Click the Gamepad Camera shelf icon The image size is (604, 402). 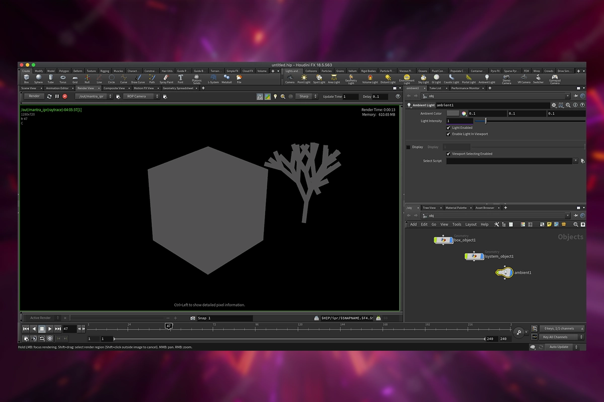coord(555,78)
